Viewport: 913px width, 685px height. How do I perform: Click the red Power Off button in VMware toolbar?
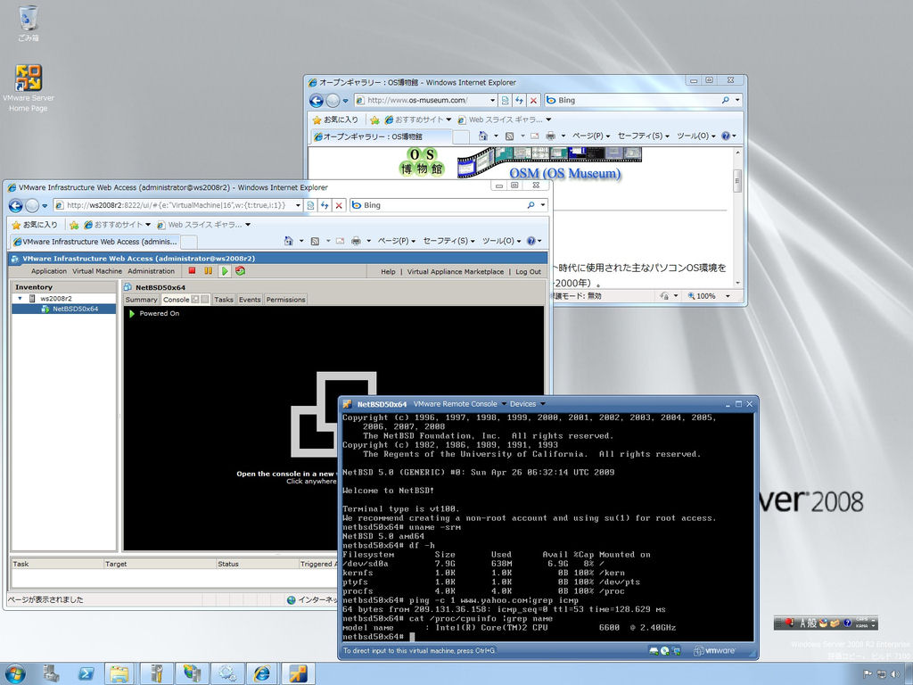[x=193, y=271]
